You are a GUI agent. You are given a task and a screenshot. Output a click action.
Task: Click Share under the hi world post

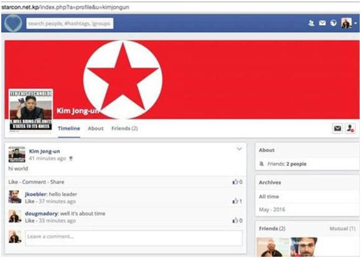tap(57, 182)
